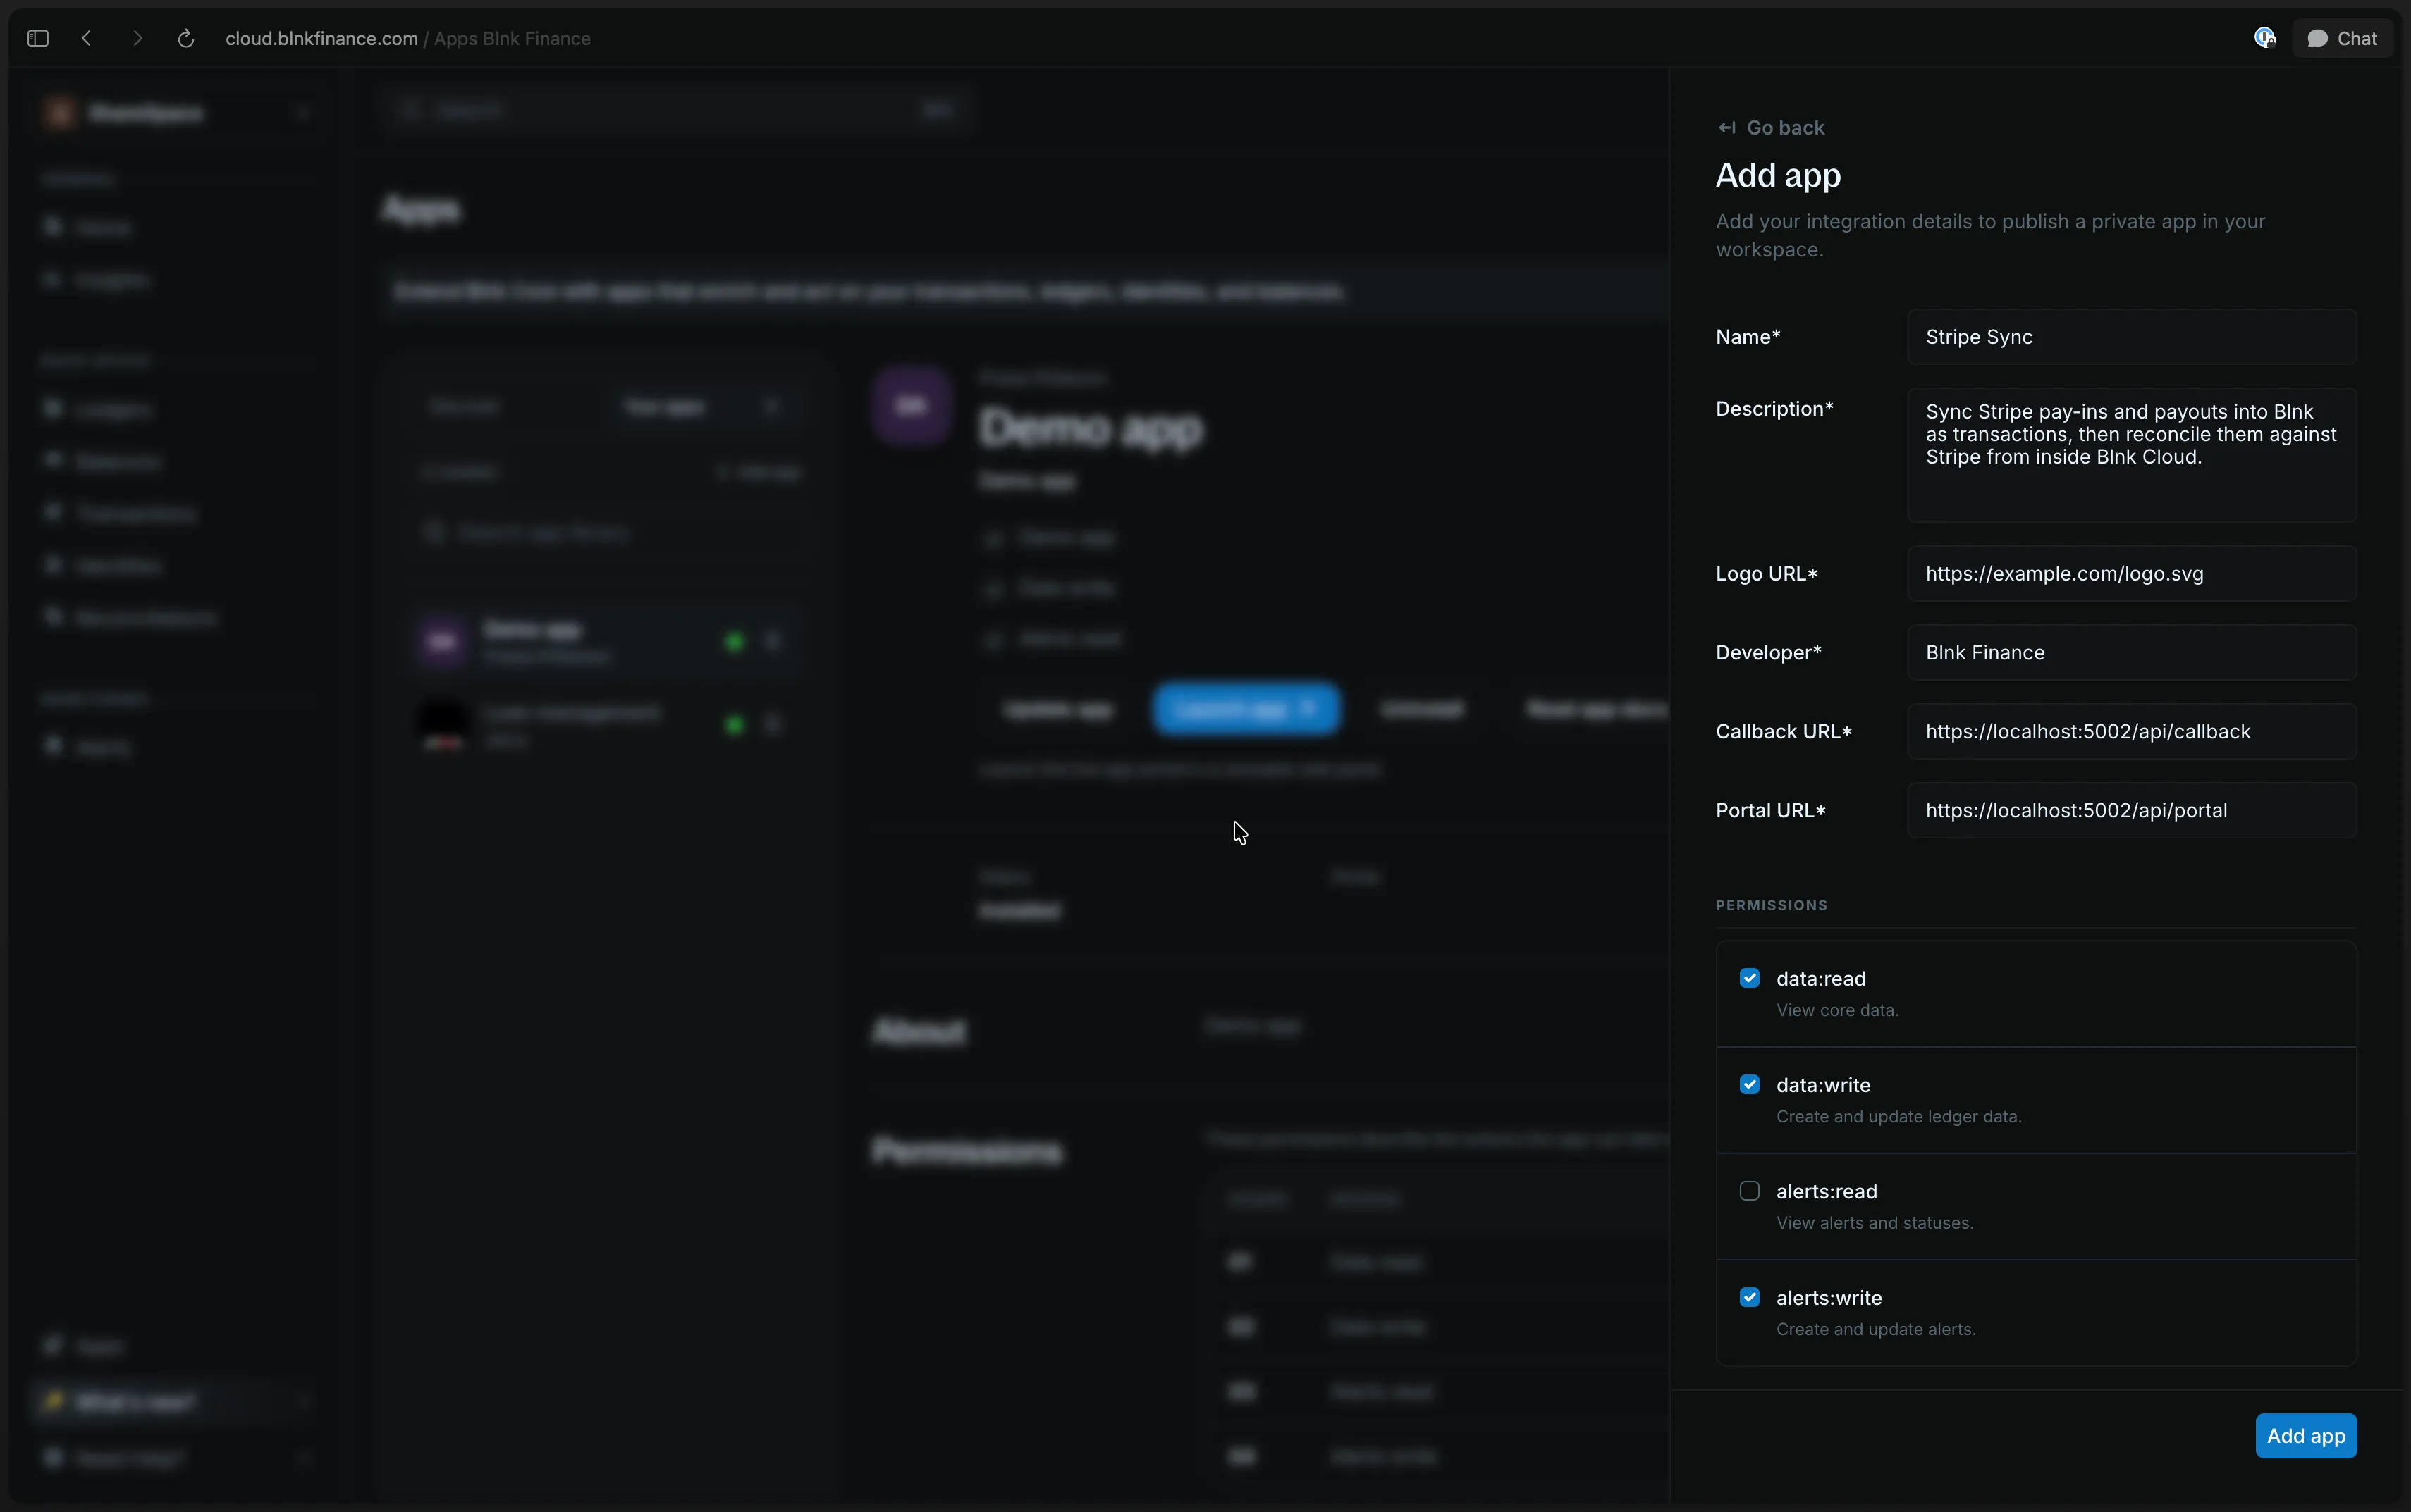Image resolution: width=2411 pixels, height=1512 pixels.
Task: Focus the Description text area
Action: click(x=2132, y=455)
